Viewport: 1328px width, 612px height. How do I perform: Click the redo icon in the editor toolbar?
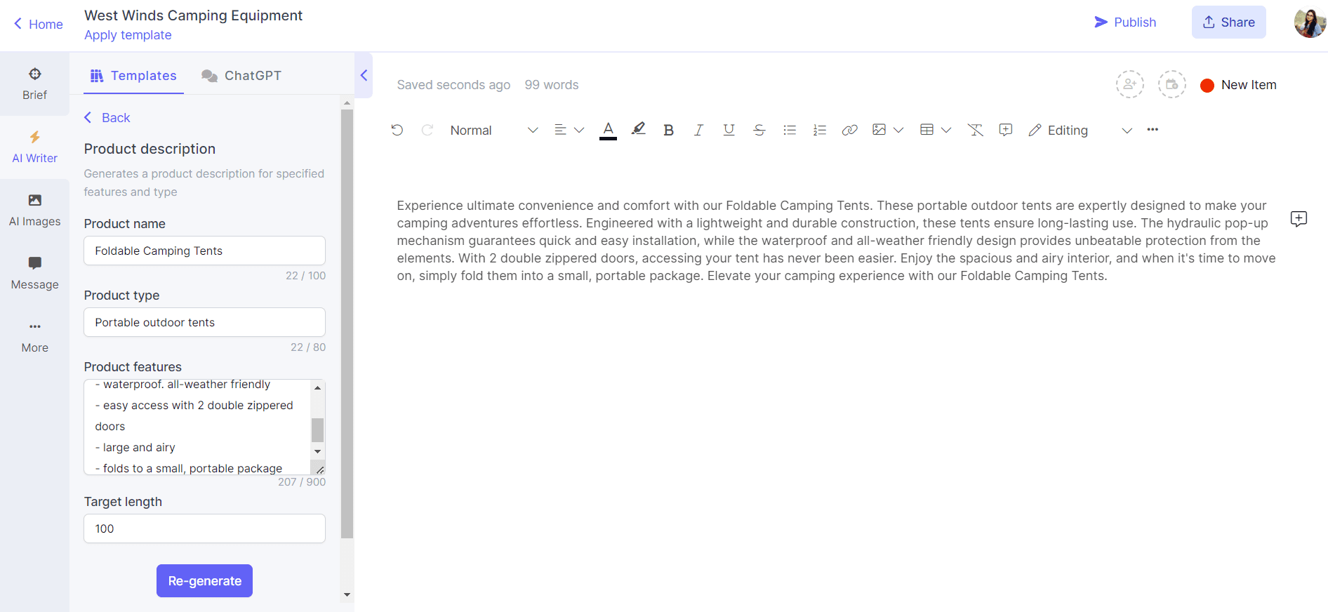pyautogui.click(x=427, y=130)
